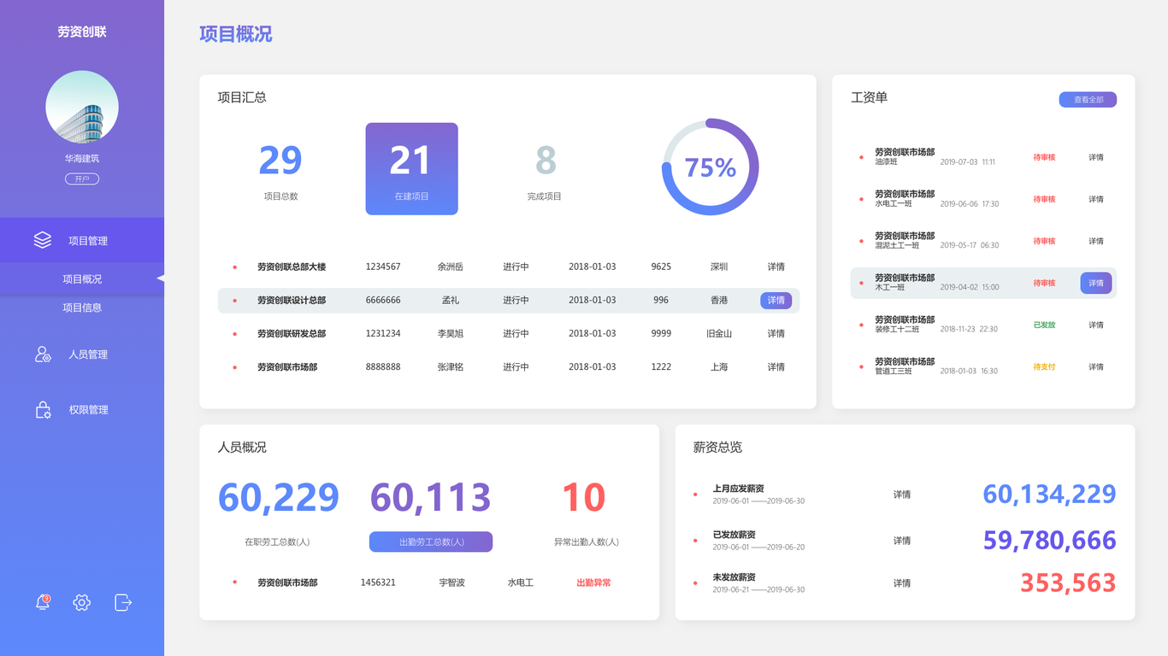Click manager name 孟礼

point(450,301)
